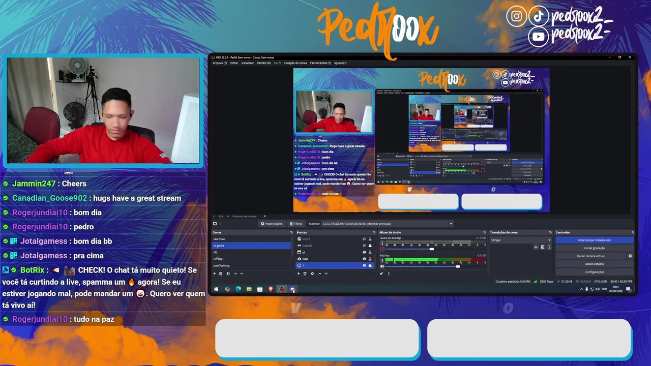Open Microsoft Edge from the taskbar
The width and height of the screenshot is (651, 366).
tap(238, 289)
